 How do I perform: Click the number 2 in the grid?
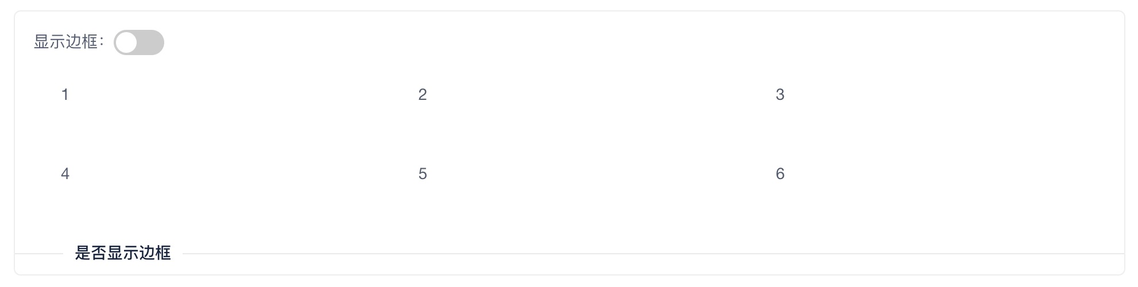pyautogui.click(x=423, y=95)
